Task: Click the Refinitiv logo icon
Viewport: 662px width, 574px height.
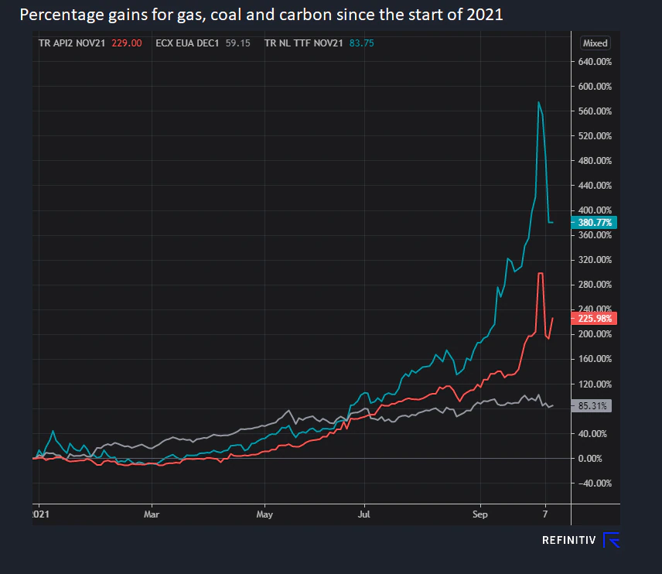Action: point(611,540)
